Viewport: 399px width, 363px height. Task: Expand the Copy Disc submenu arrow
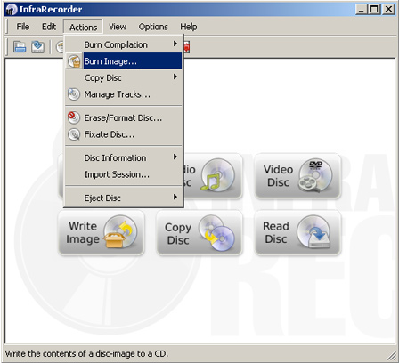pyautogui.click(x=175, y=77)
